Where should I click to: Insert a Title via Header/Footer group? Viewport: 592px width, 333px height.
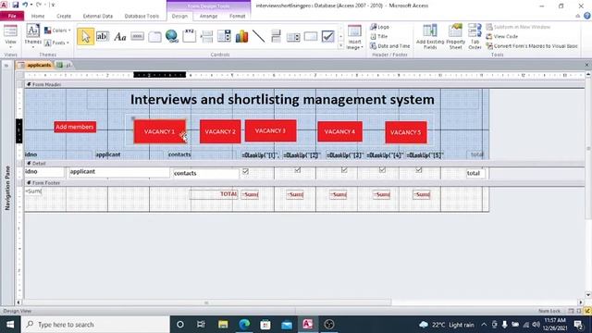pos(379,36)
